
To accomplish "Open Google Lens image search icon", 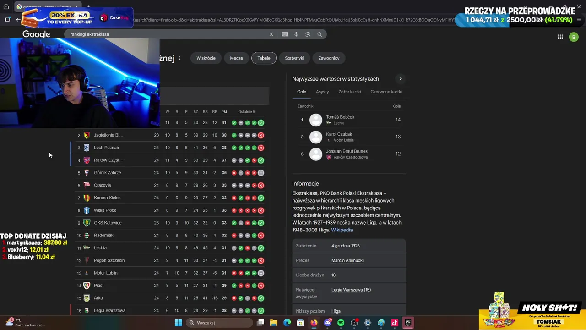I will coord(308,34).
